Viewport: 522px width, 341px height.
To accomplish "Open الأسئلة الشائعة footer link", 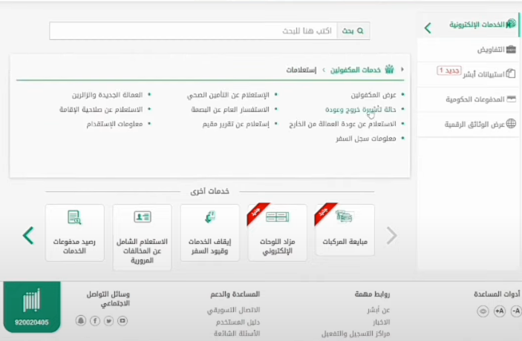I will pyautogui.click(x=237, y=334).
